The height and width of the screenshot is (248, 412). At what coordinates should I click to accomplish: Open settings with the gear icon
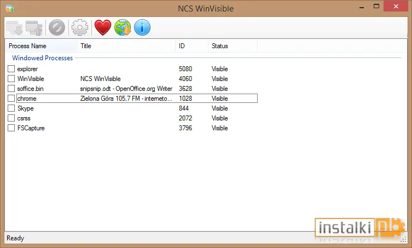tap(80, 27)
